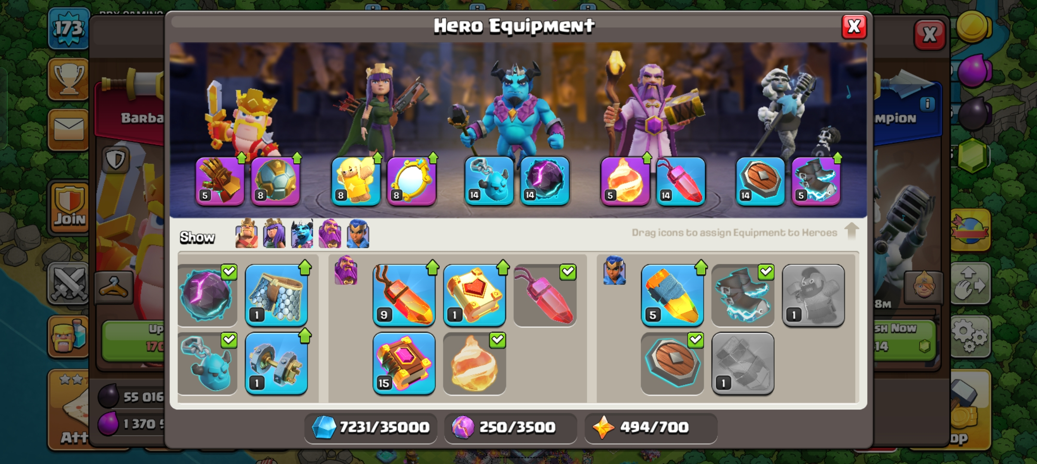Open the Life Gem level 9 equipment
The height and width of the screenshot is (464, 1037).
[x=404, y=296]
